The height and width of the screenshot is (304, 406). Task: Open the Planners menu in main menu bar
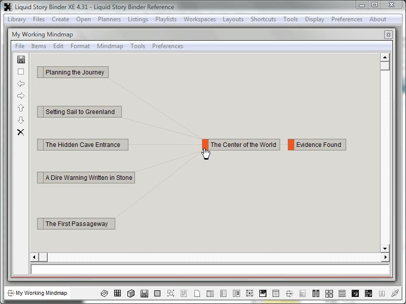[x=109, y=19]
